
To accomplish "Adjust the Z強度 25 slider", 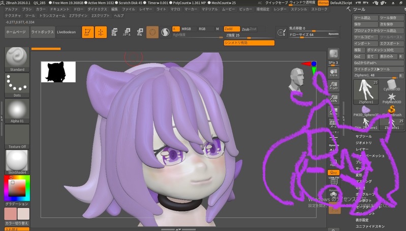I will coord(249,35).
